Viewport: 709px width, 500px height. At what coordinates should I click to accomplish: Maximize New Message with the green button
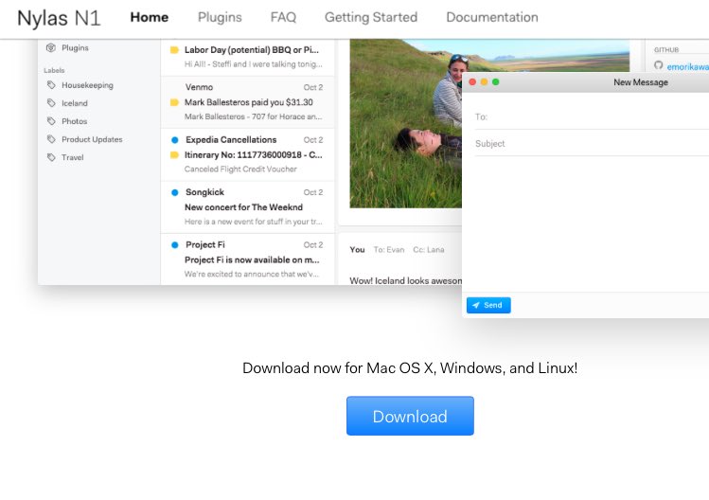[496, 81]
